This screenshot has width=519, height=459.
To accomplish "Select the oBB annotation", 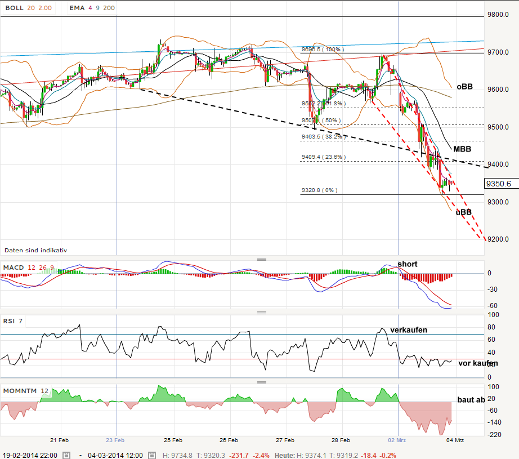I will pyautogui.click(x=465, y=87).
